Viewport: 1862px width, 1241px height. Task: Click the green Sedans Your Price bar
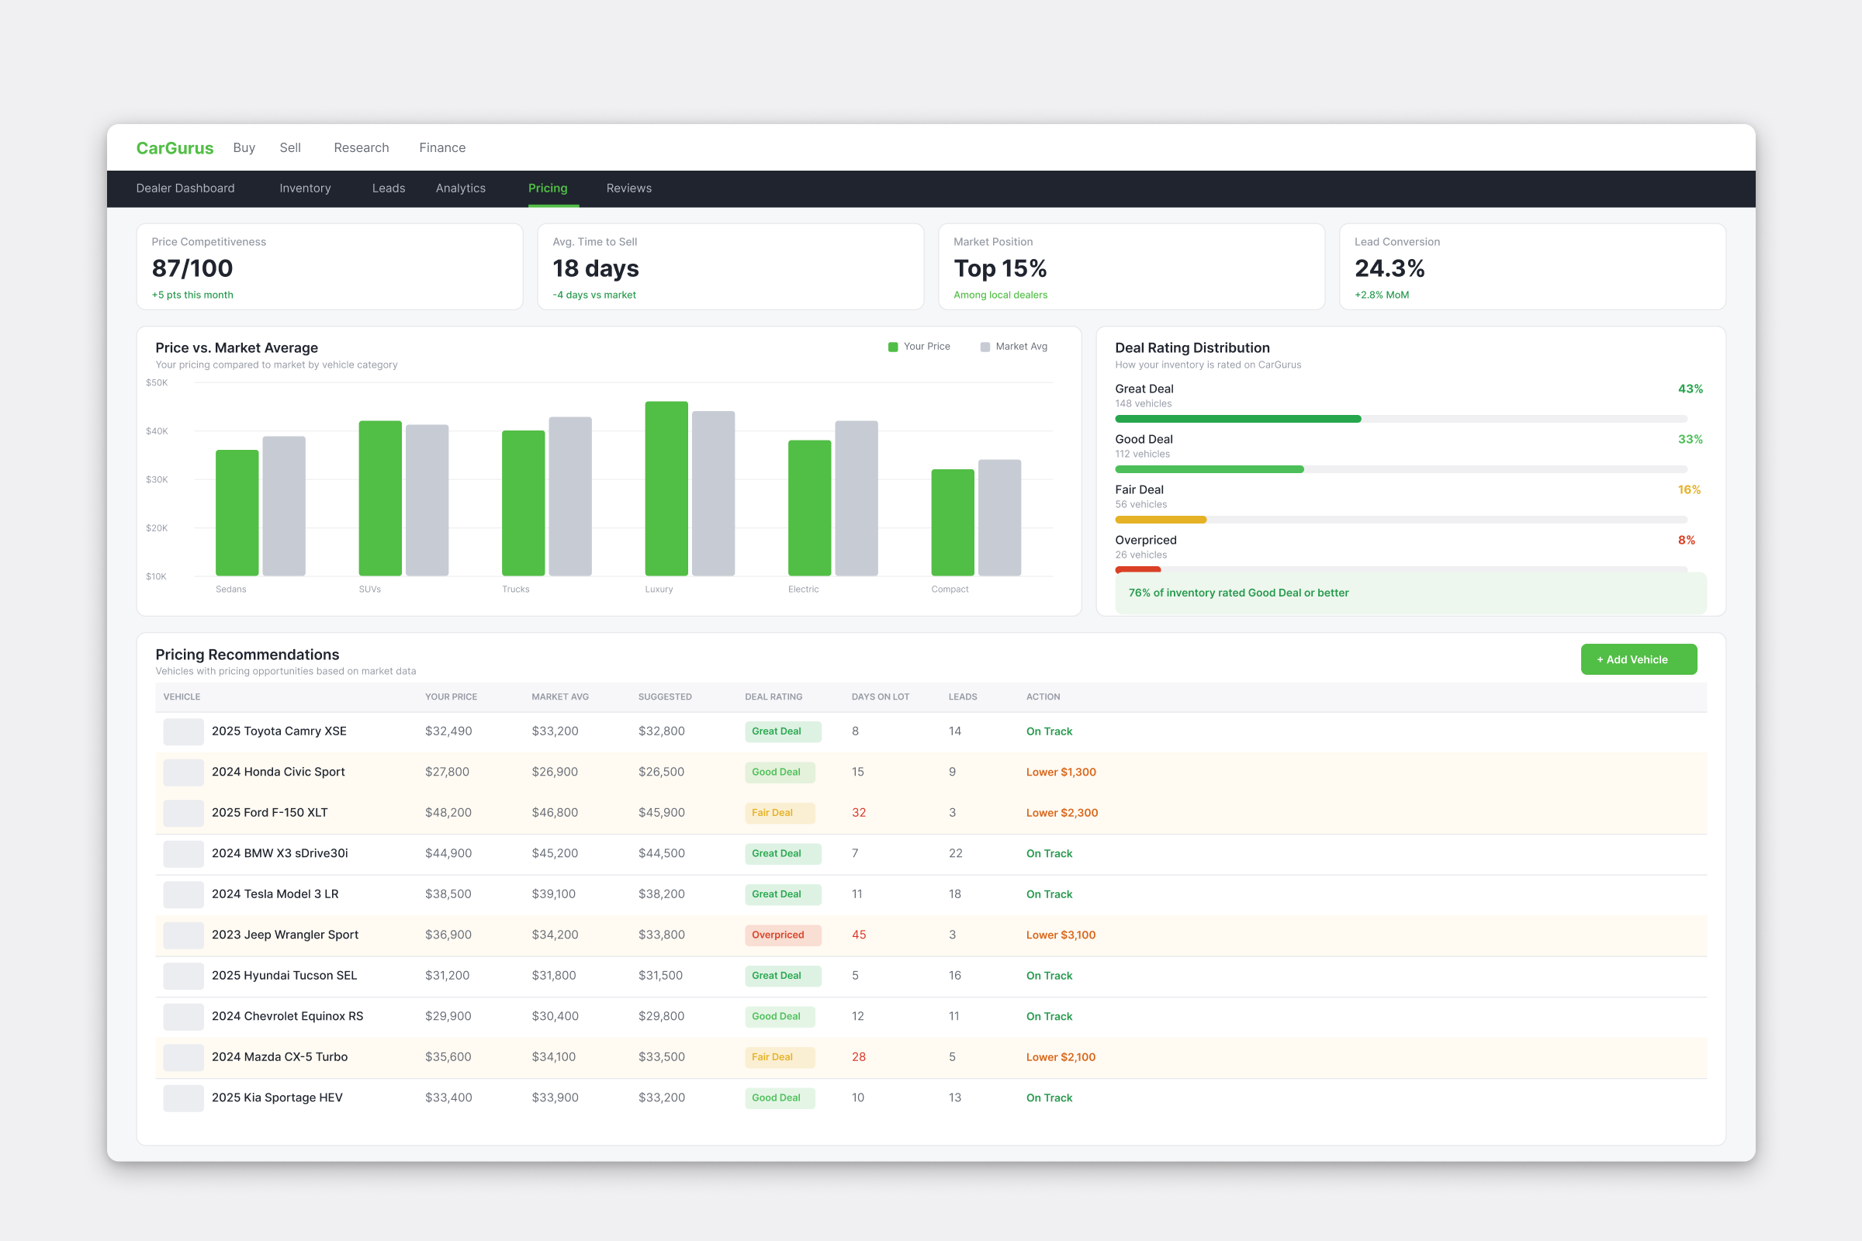click(x=237, y=513)
